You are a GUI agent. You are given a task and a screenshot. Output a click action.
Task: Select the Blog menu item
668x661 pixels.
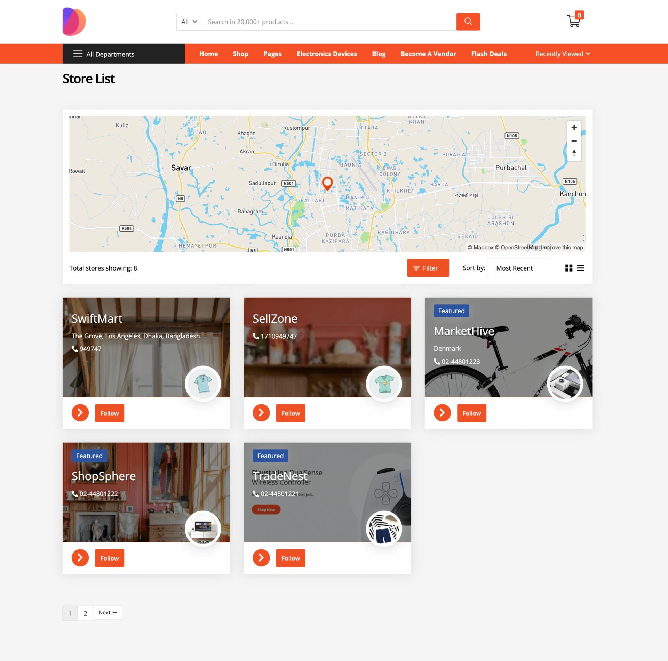coord(379,53)
